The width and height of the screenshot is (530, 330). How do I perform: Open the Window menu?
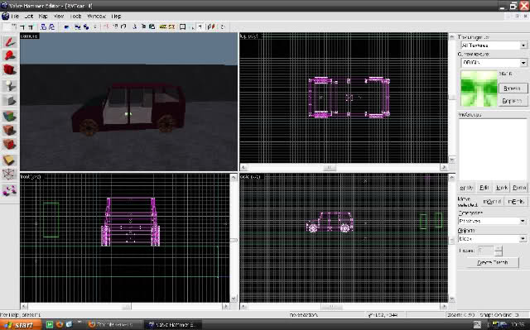click(96, 17)
